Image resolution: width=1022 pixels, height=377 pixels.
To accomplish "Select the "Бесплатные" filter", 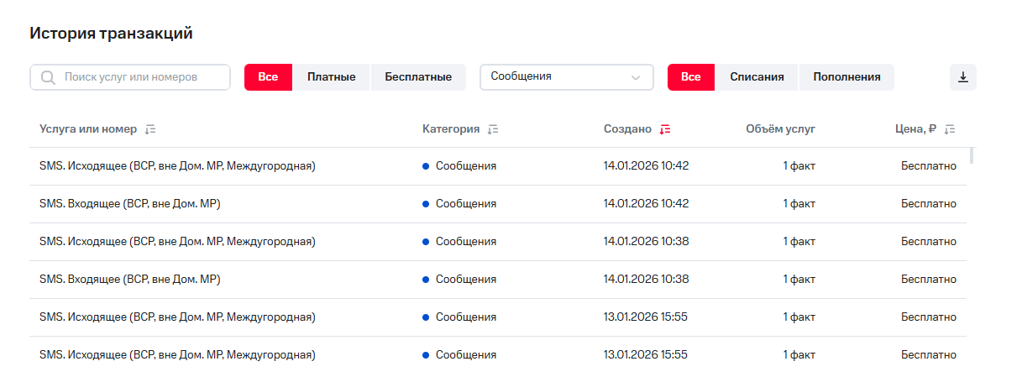I will tap(418, 77).
